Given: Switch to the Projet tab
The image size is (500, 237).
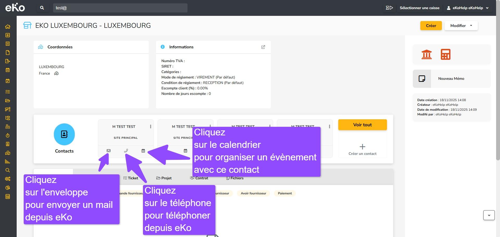Looking at the screenshot, I should (x=164, y=178).
